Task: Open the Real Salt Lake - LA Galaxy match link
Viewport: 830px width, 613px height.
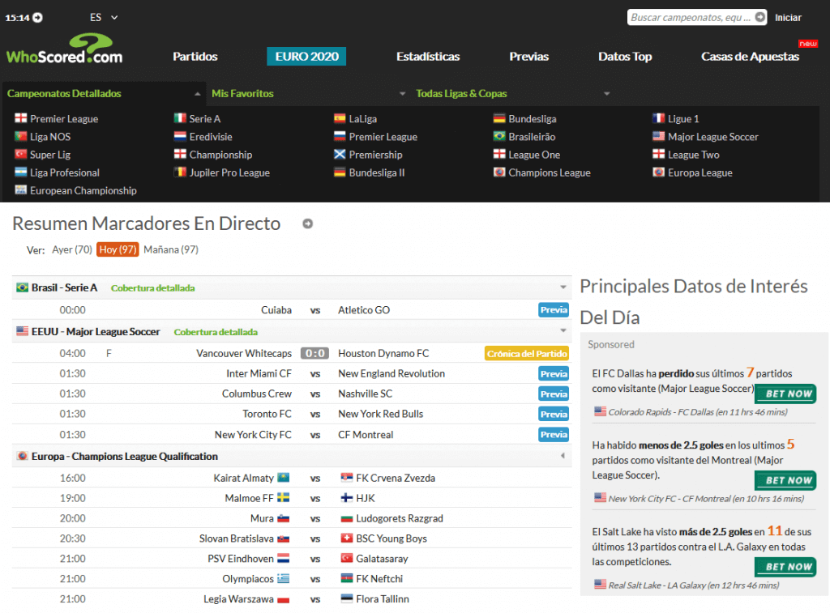Action: coord(694,585)
